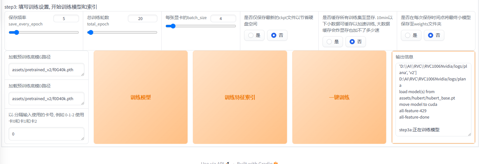Select 是 for caching training set to VRAM
The height and width of the screenshot is (164, 480).
tap(332, 42)
